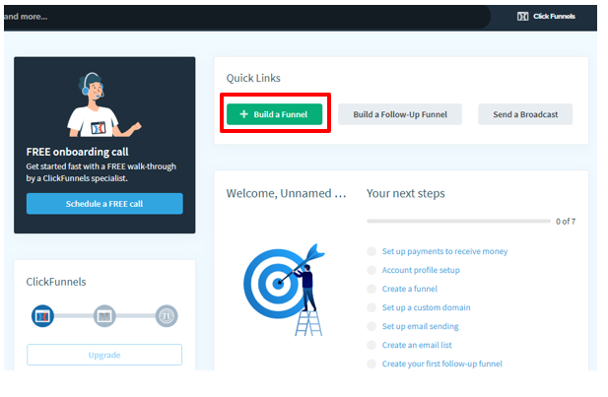Open Set up a custom domain
This screenshot has width=608, height=397.
[x=426, y=307]
